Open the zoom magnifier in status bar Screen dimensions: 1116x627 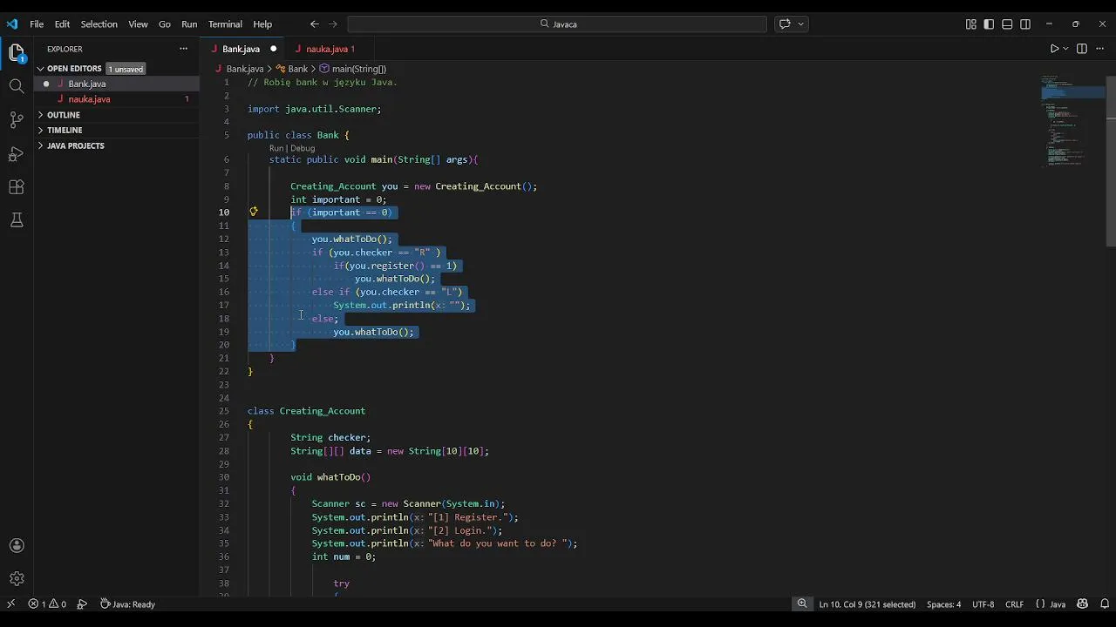[802, 604]
